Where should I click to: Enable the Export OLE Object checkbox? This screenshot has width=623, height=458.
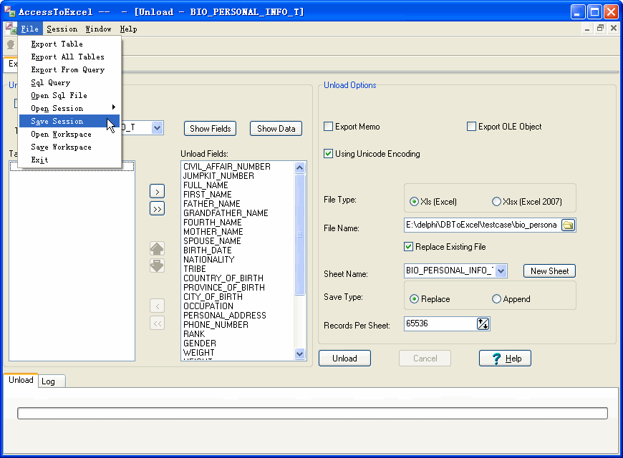tap(471, 127)
